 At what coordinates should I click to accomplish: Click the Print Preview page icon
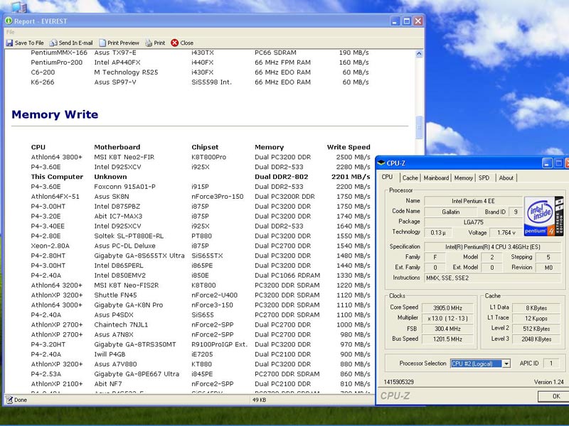coord(102,43)
